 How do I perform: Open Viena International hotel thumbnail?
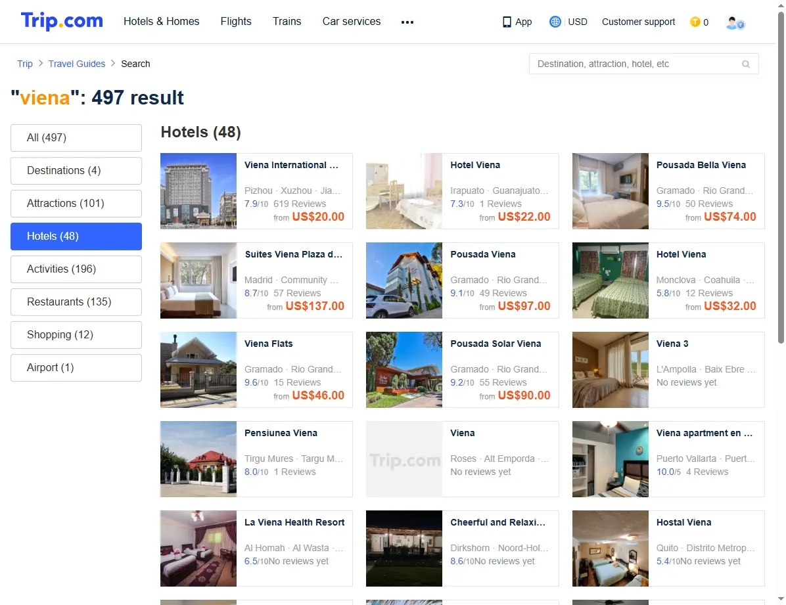coord(198,191)
